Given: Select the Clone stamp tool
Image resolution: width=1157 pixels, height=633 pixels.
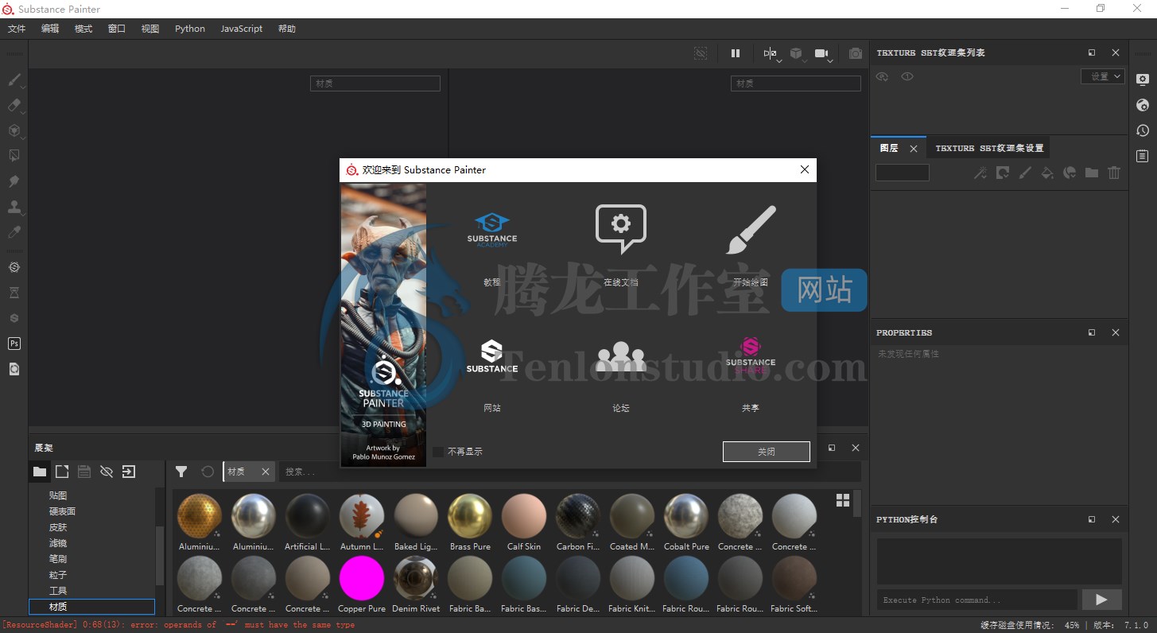Looking at the screenshot, I should [14, 207].
